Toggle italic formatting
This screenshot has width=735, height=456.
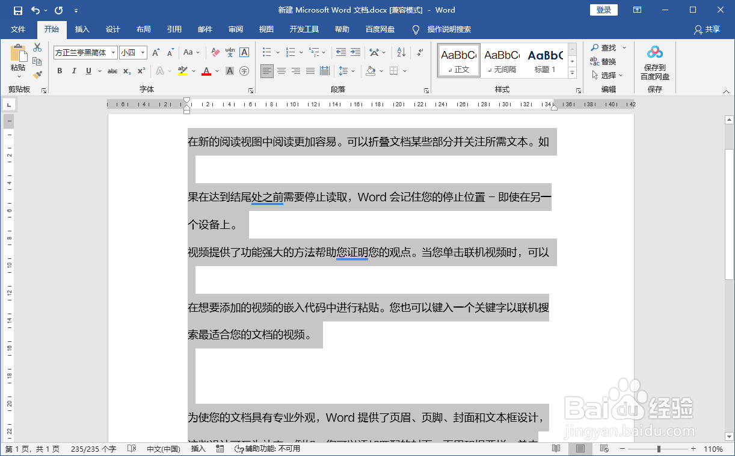(x=74, y=71)
